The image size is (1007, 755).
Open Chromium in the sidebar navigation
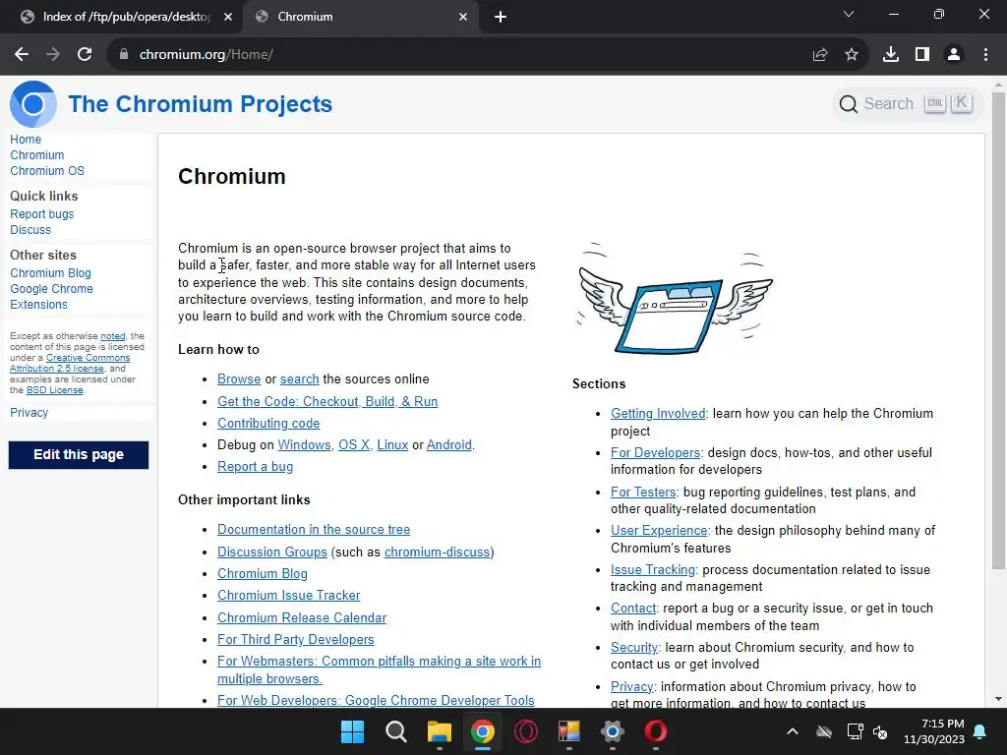click(x=37, y=155)
